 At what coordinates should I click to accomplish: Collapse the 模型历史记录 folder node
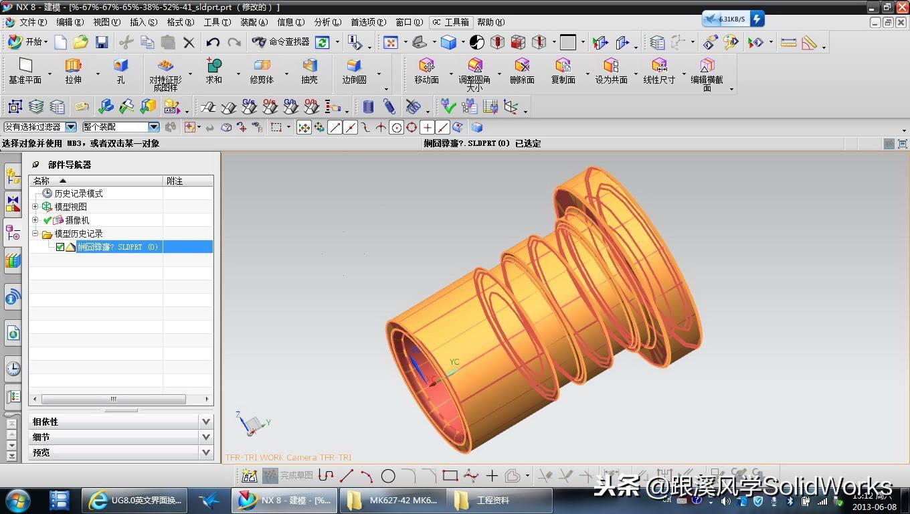35,233
